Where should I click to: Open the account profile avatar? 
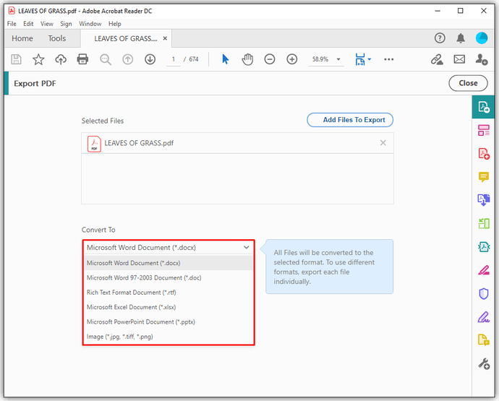[482, 38]
